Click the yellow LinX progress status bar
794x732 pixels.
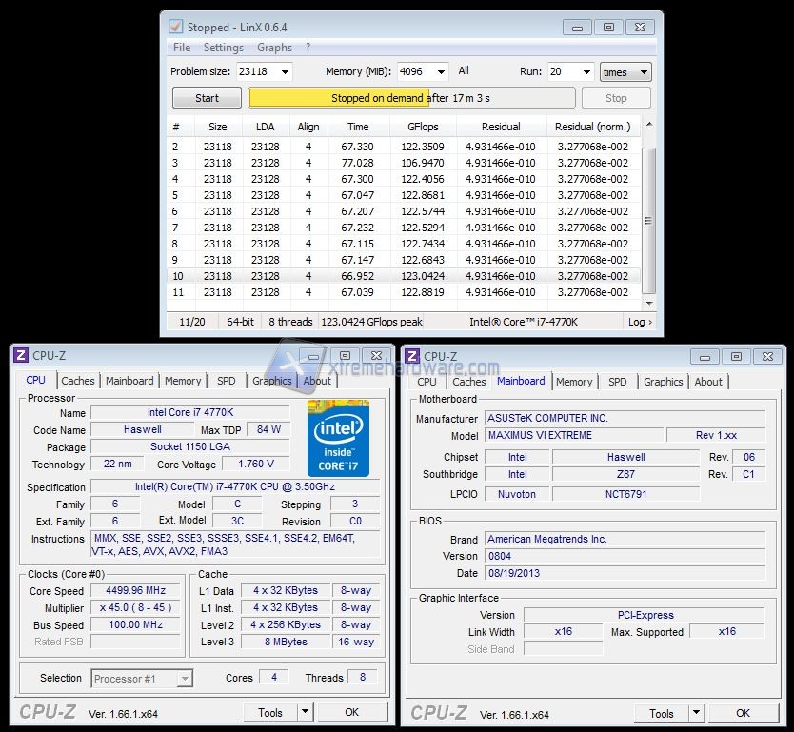[x=411, y=98]
